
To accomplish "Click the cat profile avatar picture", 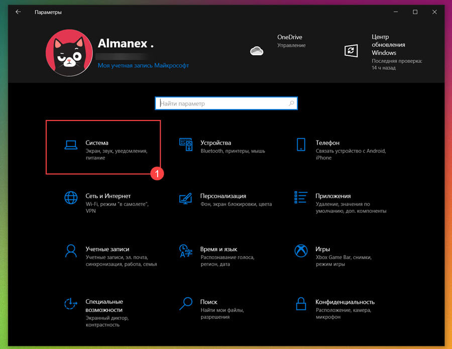I will click(69, 53).
